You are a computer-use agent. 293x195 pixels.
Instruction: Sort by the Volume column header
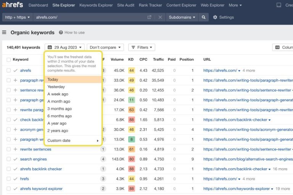click(117, 59)
